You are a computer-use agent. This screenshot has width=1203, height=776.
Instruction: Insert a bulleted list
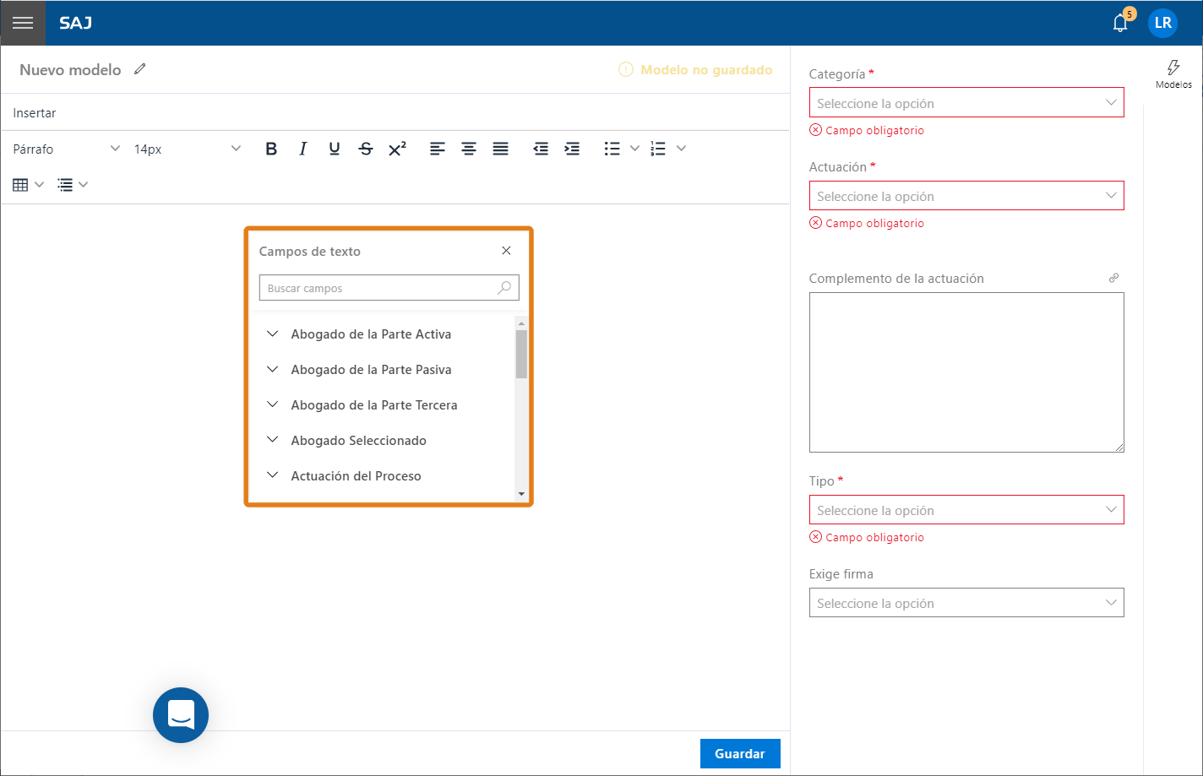click(x=612, y=149)
